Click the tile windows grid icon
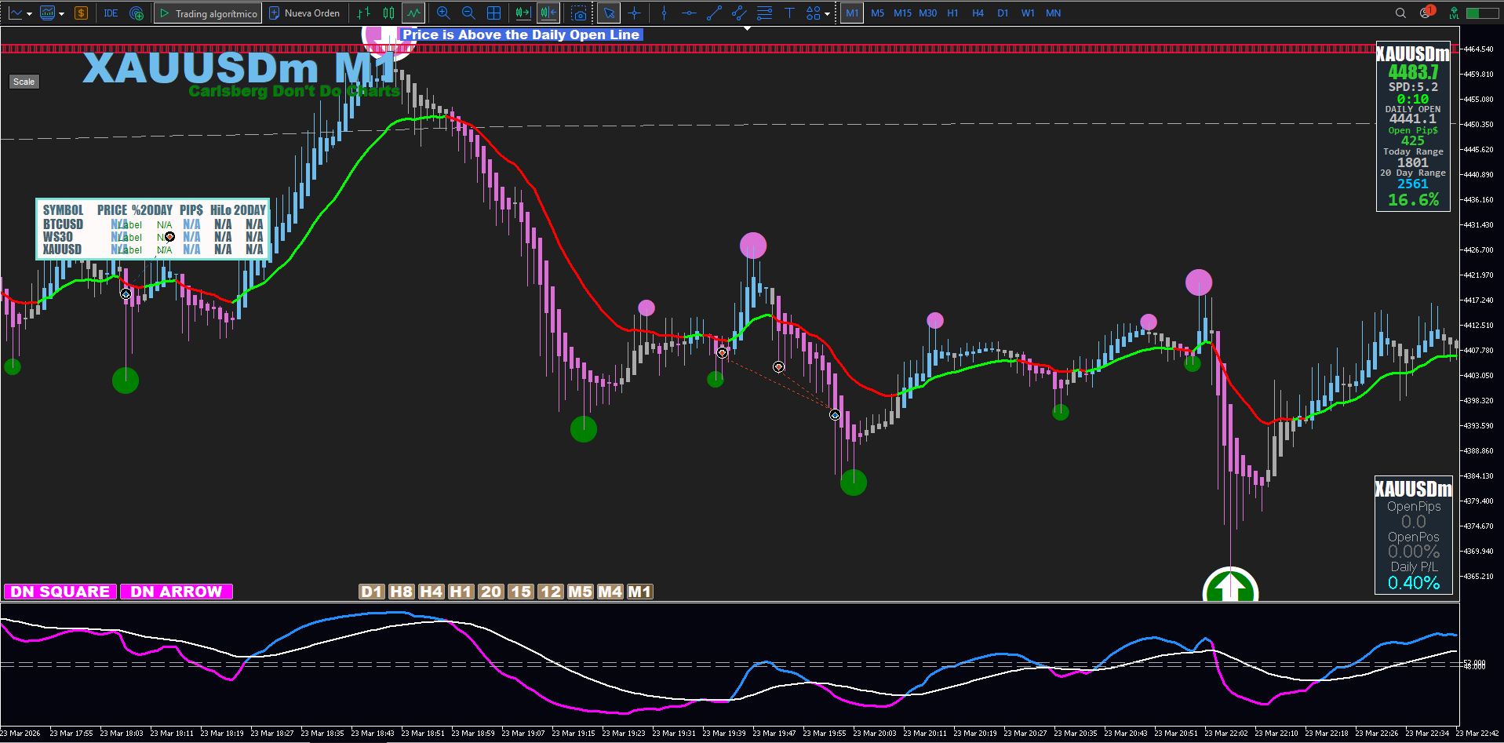The width and height of the screenshot is (1504, 743). 493,13
